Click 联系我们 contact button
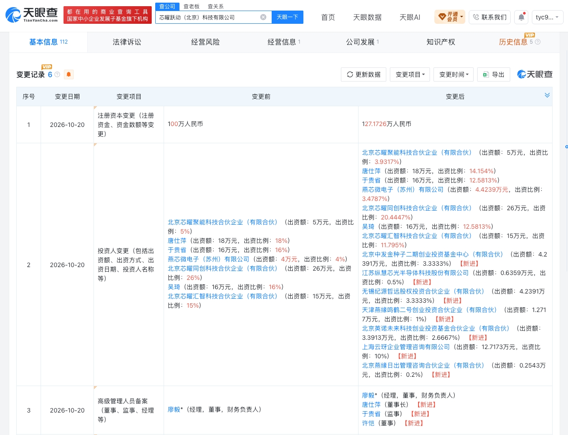568x435 pixels. [490, 17]
